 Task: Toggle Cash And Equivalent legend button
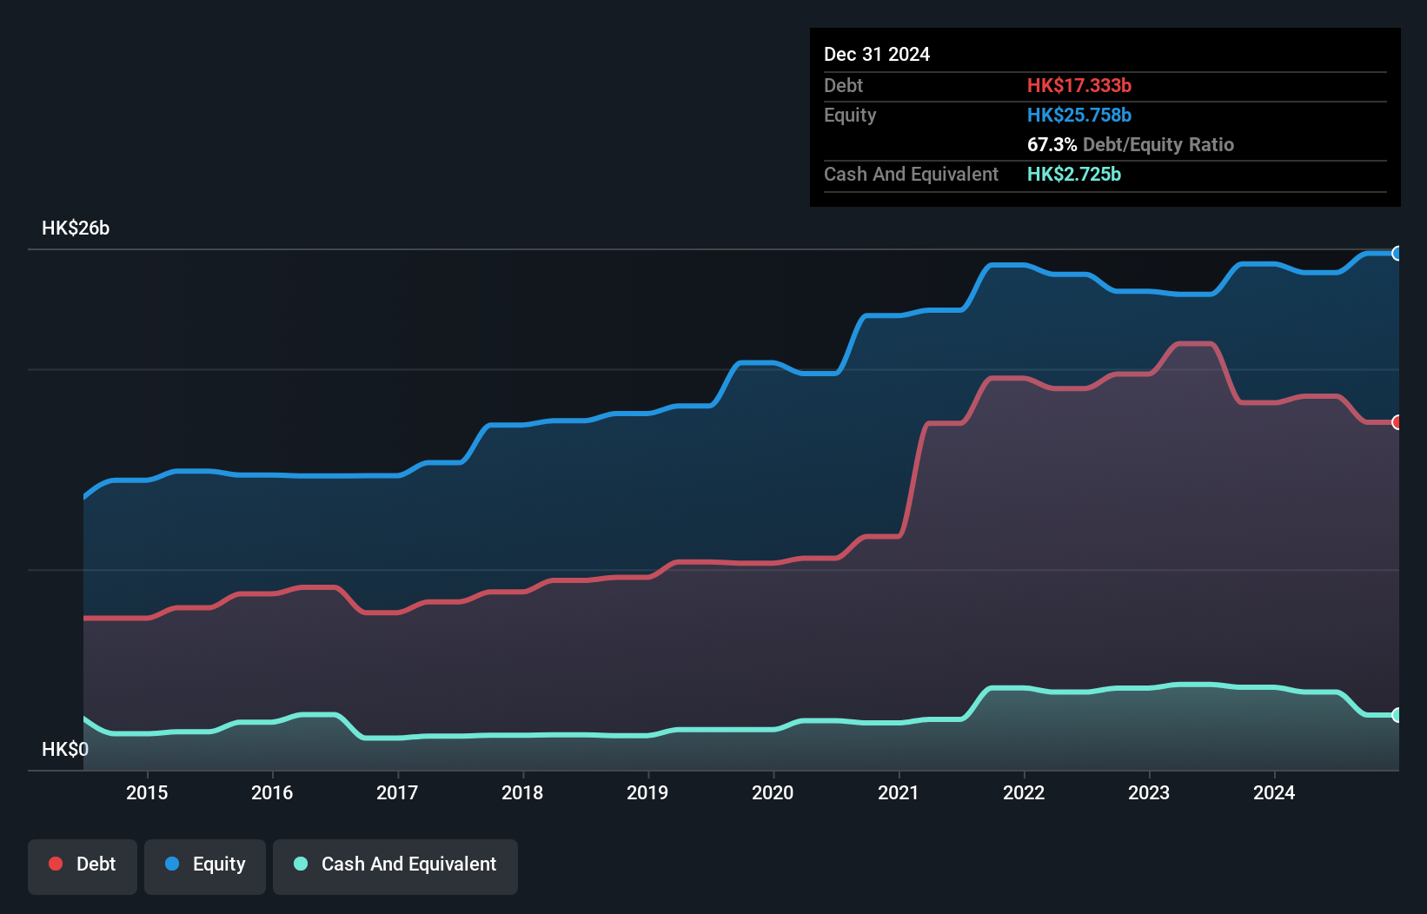[x=395, y=866]
